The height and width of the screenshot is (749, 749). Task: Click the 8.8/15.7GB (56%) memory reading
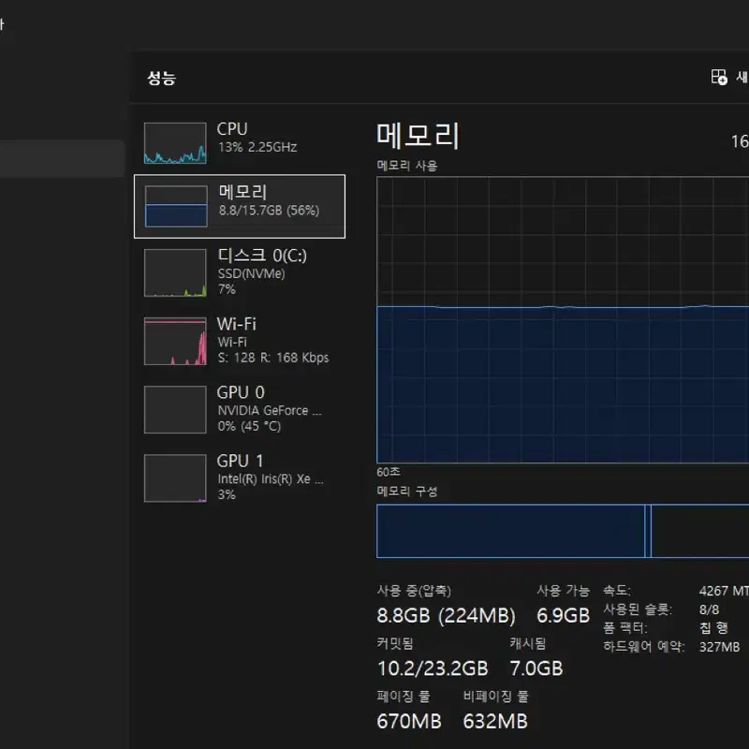pos(269,210)
